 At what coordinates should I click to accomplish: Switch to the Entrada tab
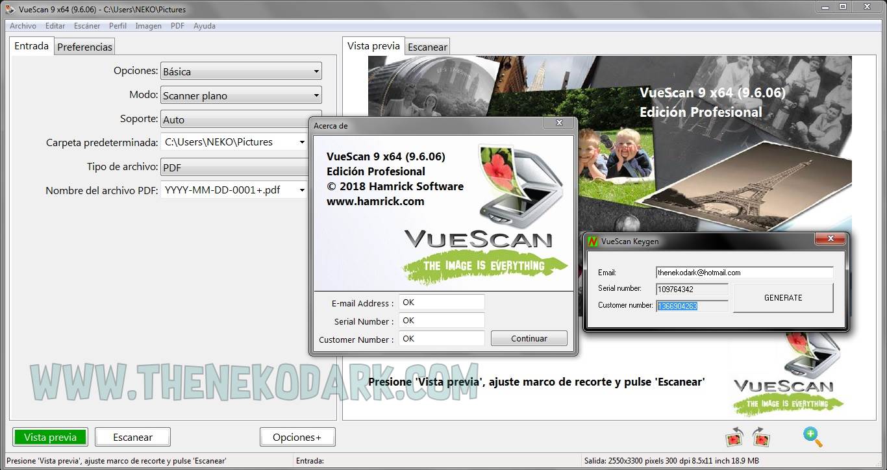click(x=31, y=46)
